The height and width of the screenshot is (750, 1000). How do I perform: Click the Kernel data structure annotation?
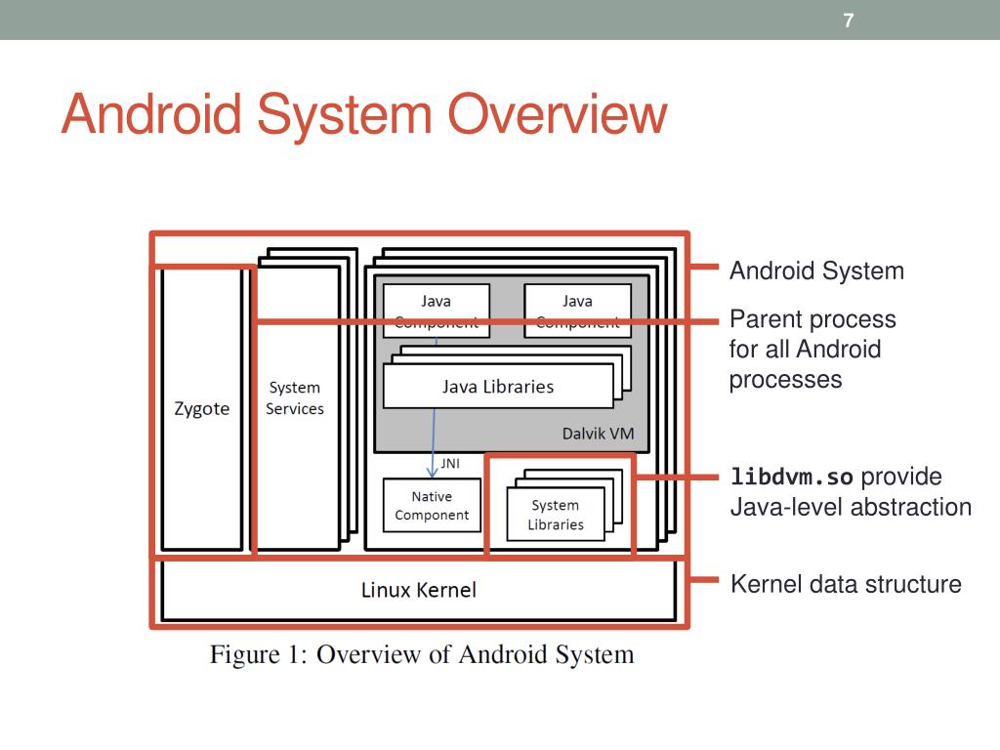coord(846,584)
